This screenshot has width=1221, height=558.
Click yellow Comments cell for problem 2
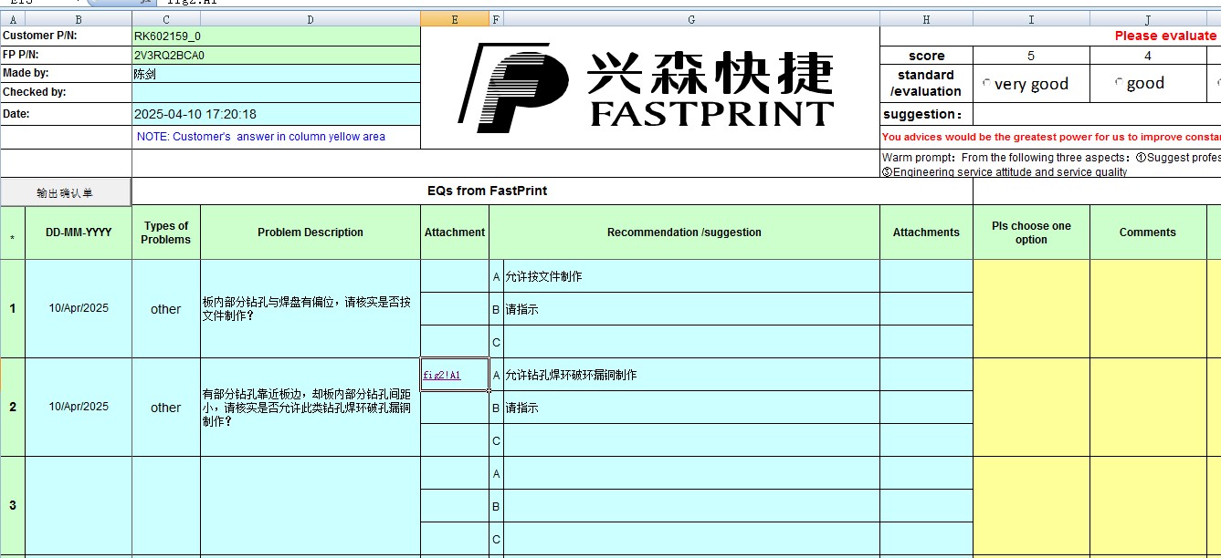coord(1148,407)
